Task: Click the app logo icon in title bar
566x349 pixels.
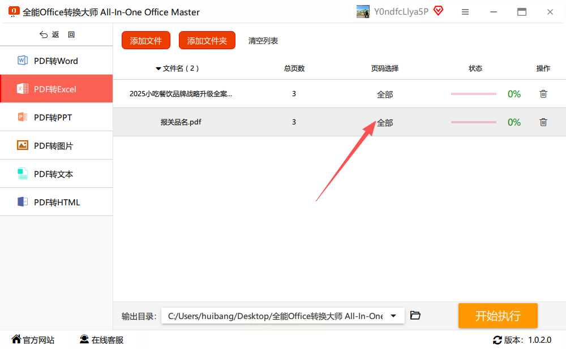Action: (x=14, y=11)
